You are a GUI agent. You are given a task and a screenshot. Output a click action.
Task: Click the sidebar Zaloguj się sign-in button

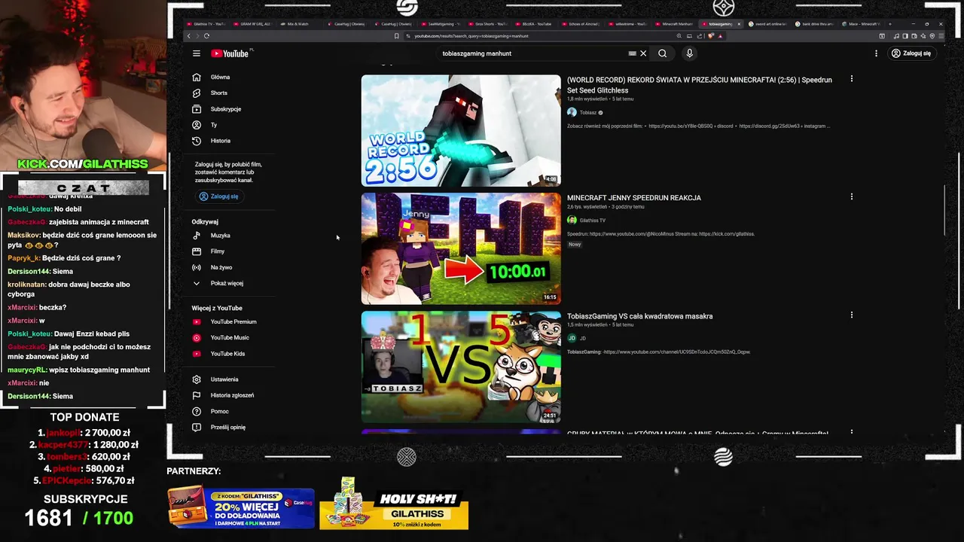point(218,196)
